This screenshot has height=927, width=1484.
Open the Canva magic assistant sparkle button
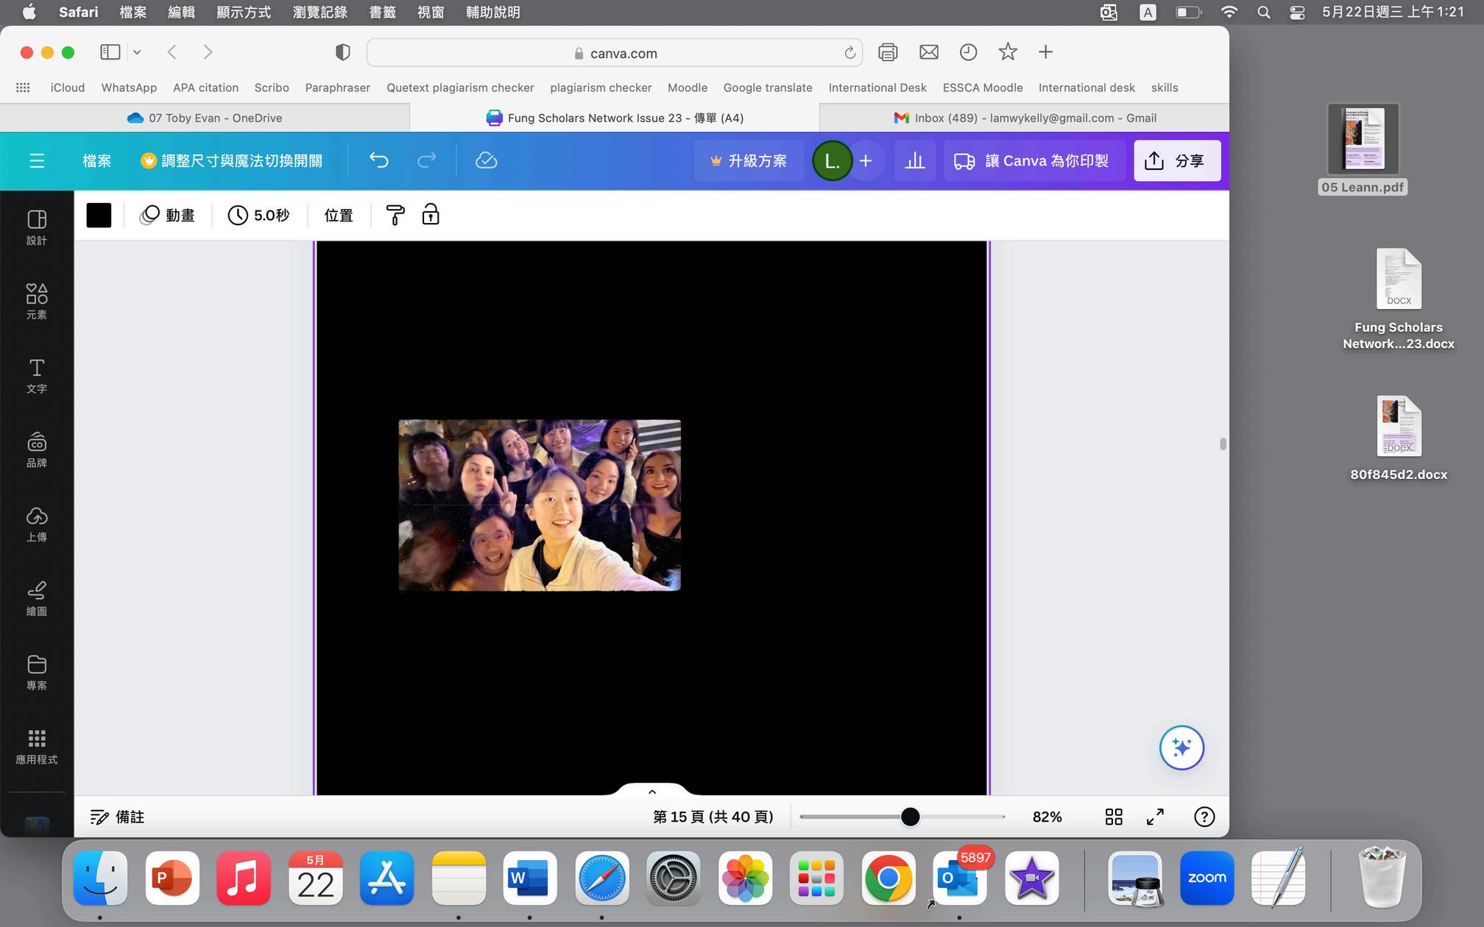[1181, 747]
